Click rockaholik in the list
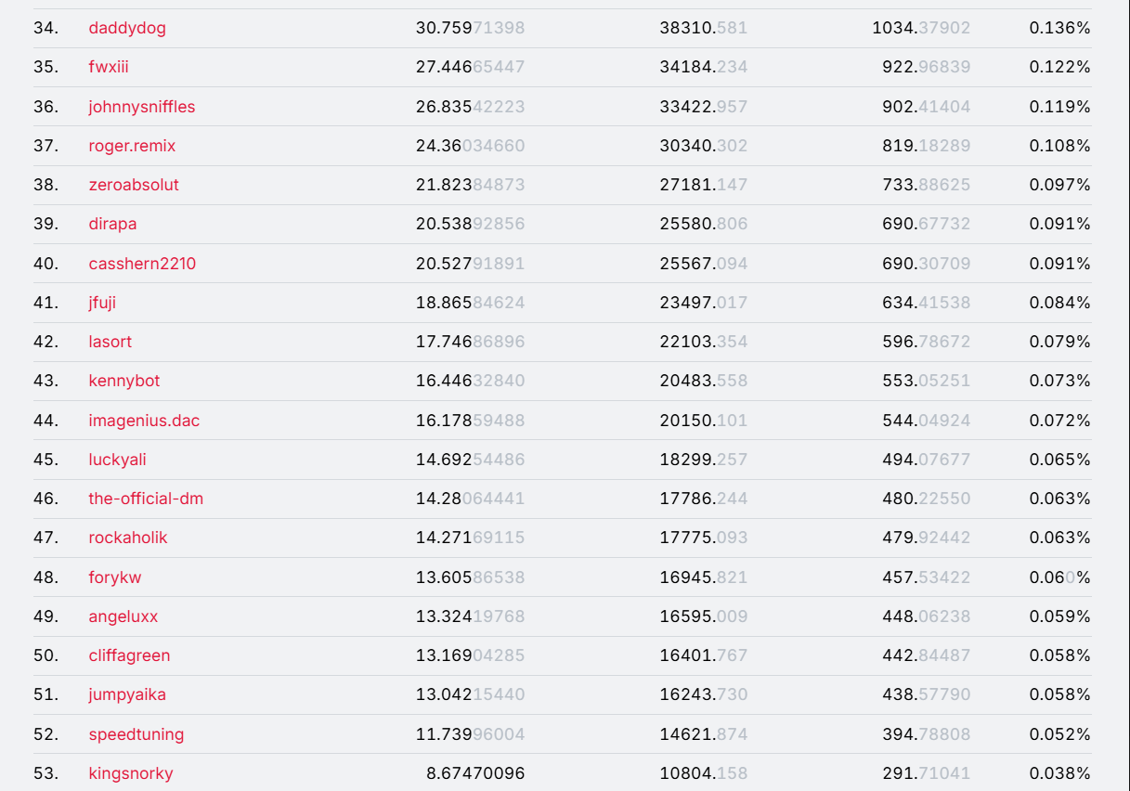 pos(128,538)
